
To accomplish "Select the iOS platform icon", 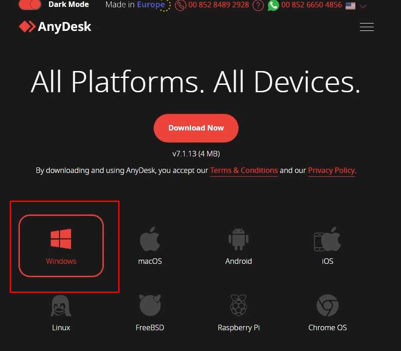I will [327, 239].
